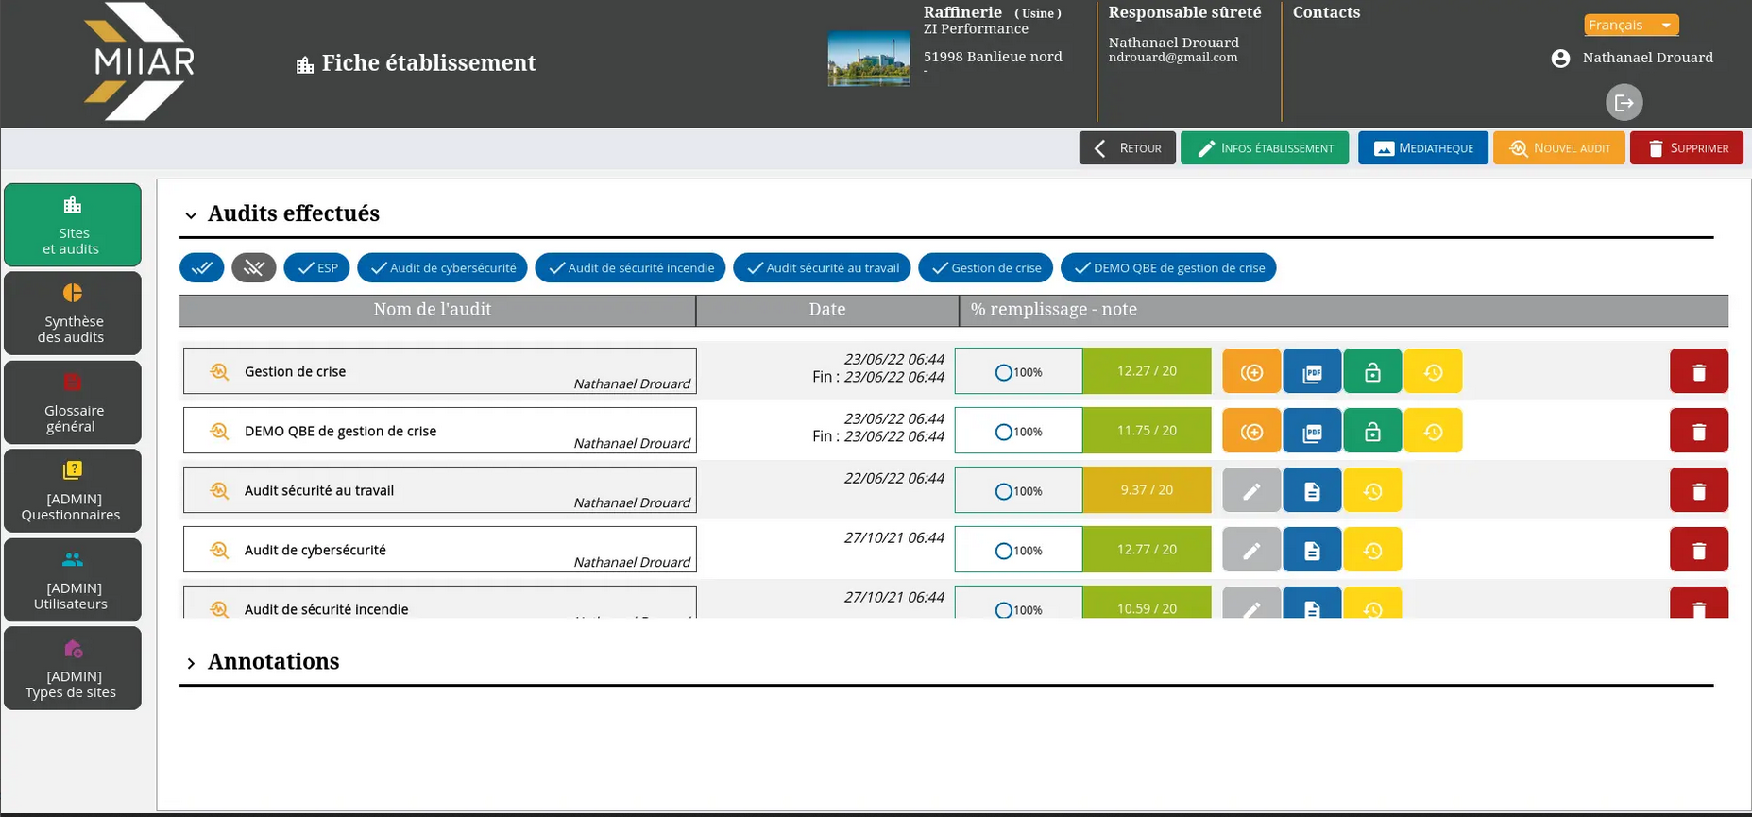Screen dimensions: 1752x817
Task: Click the 9.37 / 20 score bar
Action: click(x=1147, y=490)
